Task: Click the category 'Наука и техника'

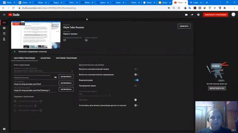Action: (x=70, y=34)
